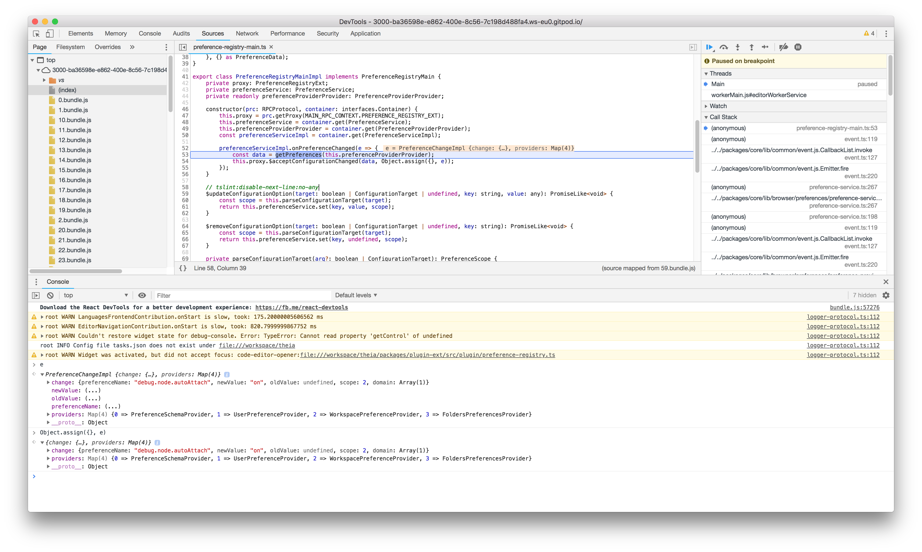The width and height of the screenshot is (922, 552).
Task: Toggle the breakpoint on line 53
Action: (x=185, y=155)
